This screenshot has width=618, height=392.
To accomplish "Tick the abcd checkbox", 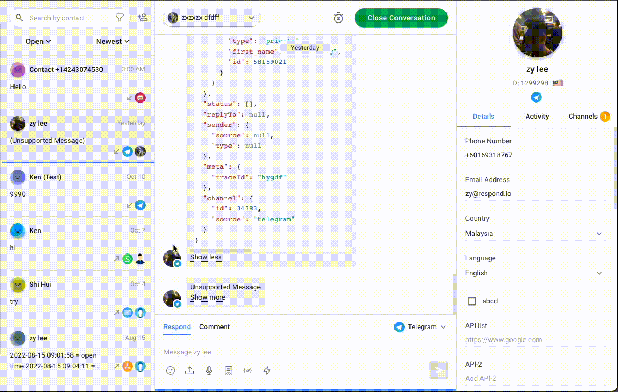I will coord(472,301).
